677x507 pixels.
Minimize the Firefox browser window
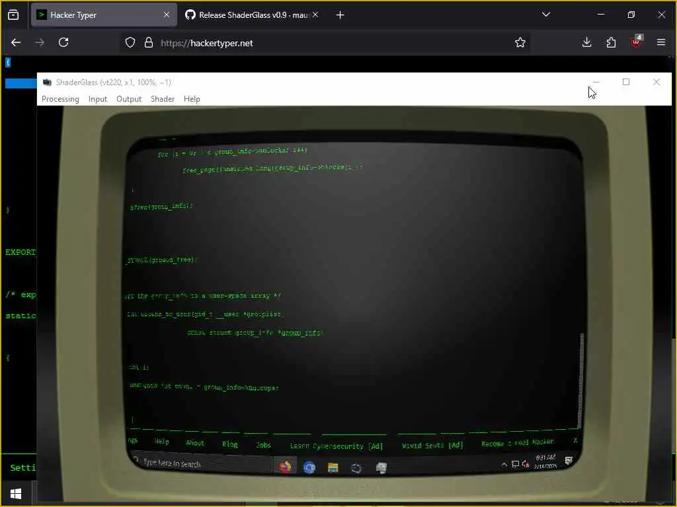click(x=601, y=15)
